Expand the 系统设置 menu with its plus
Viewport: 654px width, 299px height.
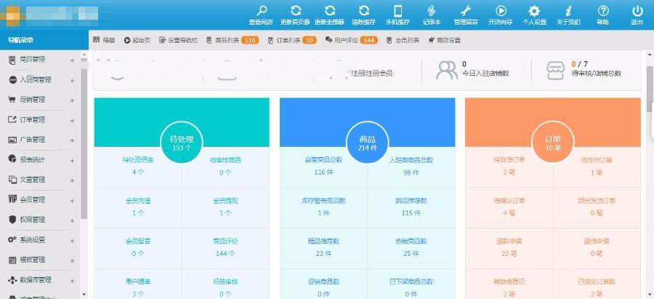72,241
